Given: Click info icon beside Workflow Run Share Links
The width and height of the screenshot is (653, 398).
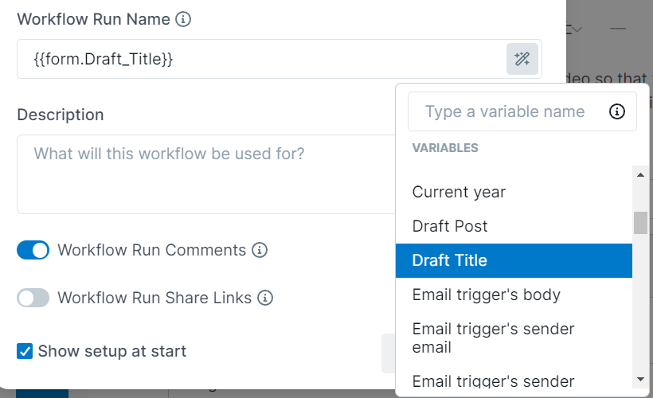Looking at the screenshot, I should pos(265,298).
